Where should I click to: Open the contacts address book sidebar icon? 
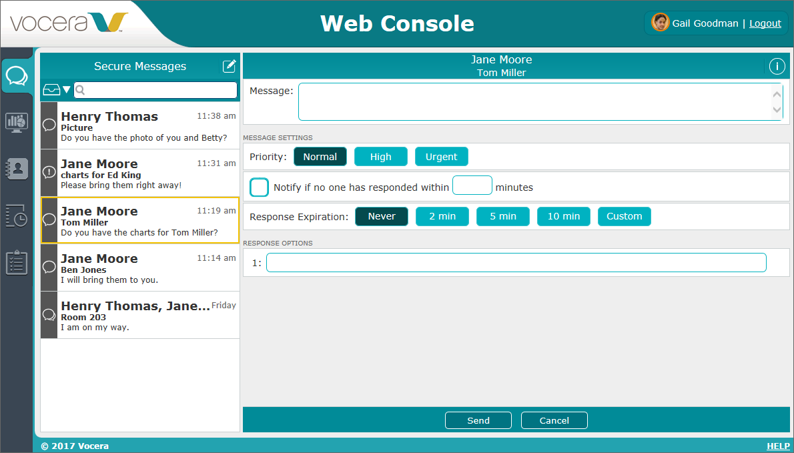17,169
